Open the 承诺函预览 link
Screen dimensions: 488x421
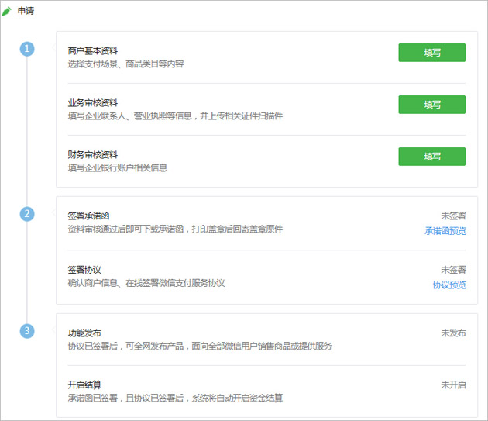(x=445, y=231)
